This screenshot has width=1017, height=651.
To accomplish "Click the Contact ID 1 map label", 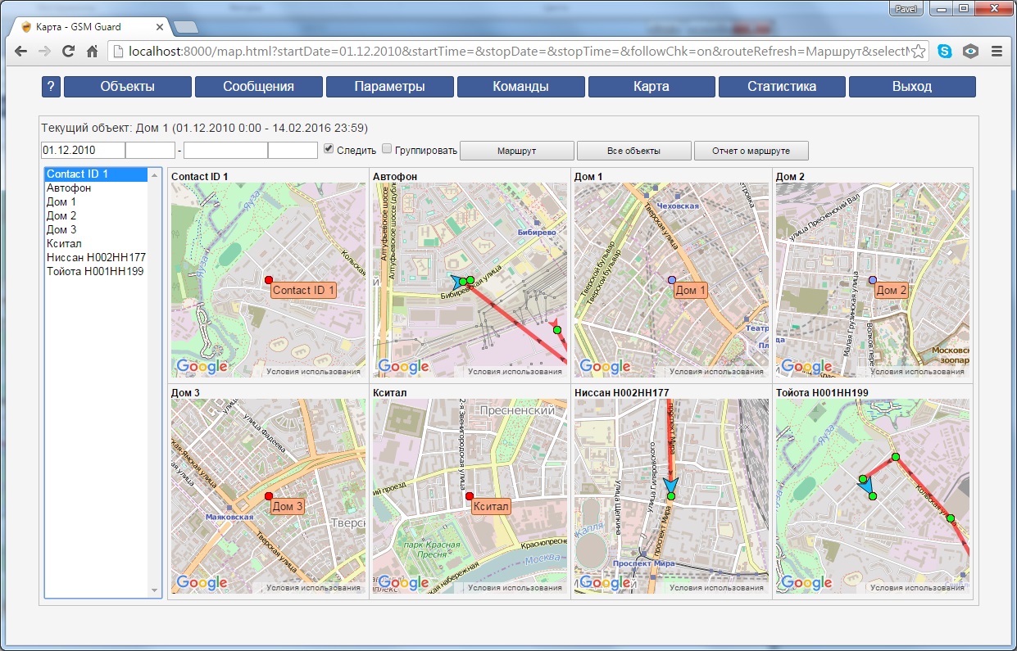I will pyautogui.click(x=303, y=291).
